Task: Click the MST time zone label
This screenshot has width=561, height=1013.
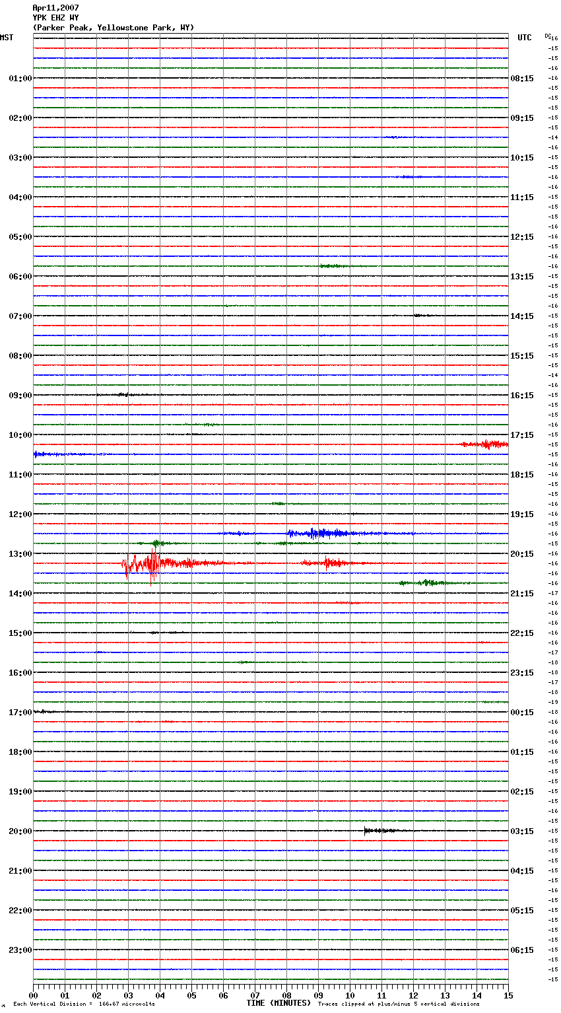Action: (7, 38)
